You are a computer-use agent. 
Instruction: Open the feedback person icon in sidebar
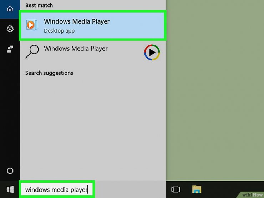pyautogui.click(x=10, y=49)
